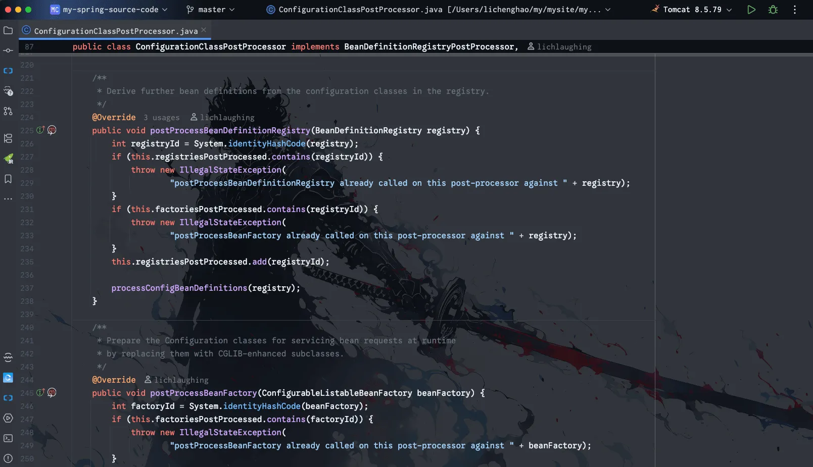The image size is (813, 467).
Task: Click the '3 usages' inlay hint
Action: [x=161, y=118]
